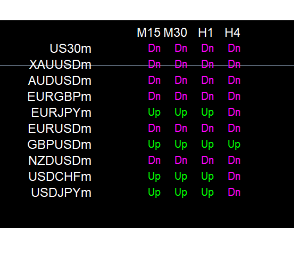Select the H4 timeframe column header

point(232,33)
